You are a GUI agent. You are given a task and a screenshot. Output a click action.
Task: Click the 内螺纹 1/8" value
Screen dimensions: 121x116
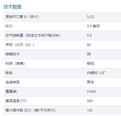tap(96, 73)
